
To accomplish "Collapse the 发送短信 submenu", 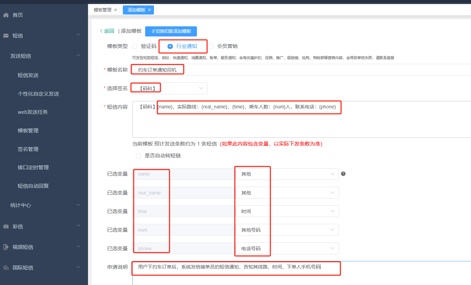I will pyautogui.click(x=78, y=55).
